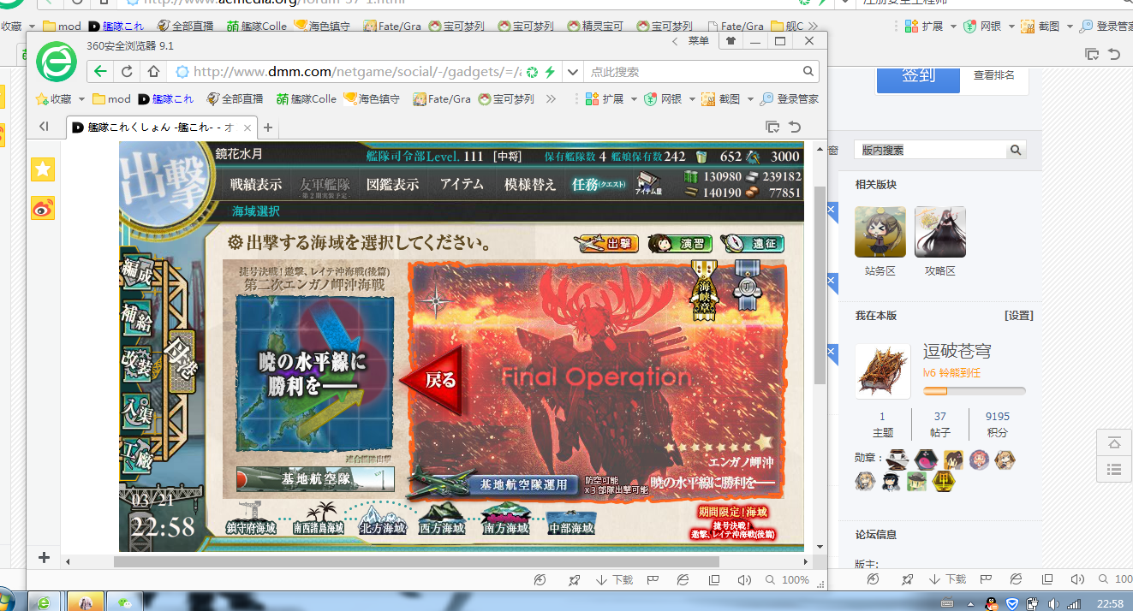Screen dimensions: 1133x611
Task: Select 西方海域 sea area icon
Action: pyautogui.click(x=442, y=519)
